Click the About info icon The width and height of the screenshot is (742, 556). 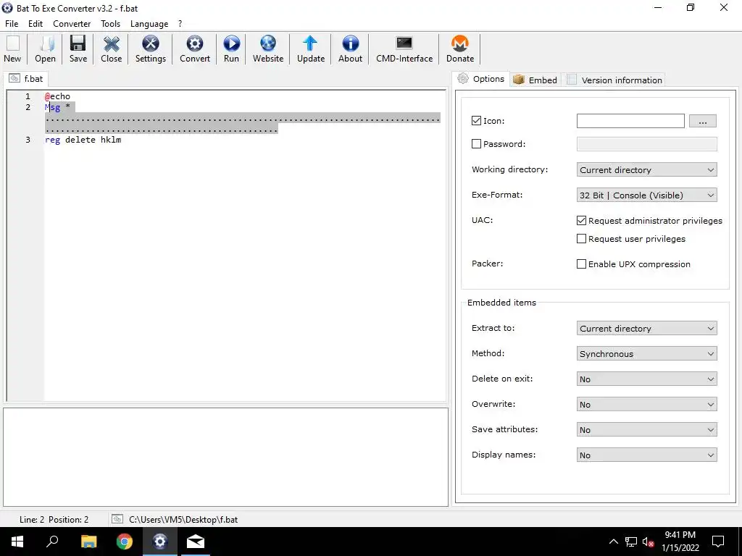[350, 43]
